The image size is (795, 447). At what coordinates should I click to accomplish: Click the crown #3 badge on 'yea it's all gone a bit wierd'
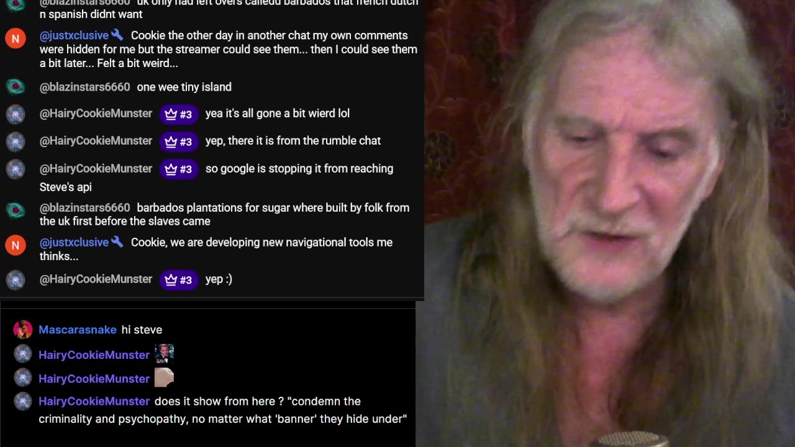pyautogui.click(x=179, y=114)
